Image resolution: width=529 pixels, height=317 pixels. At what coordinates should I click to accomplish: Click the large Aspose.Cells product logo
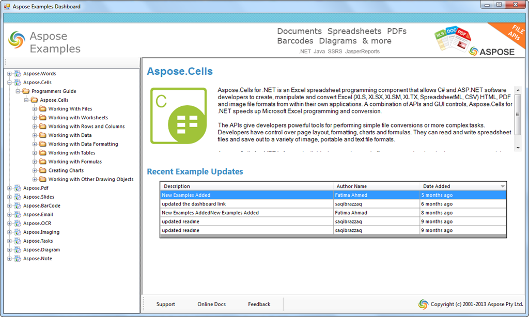(178, 116)
